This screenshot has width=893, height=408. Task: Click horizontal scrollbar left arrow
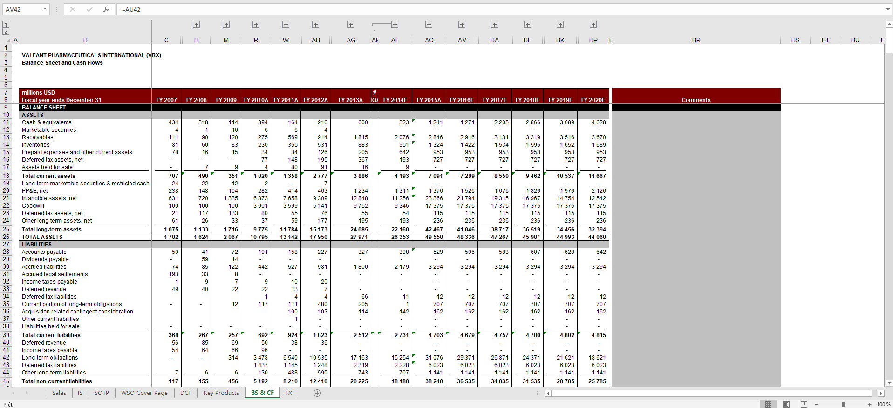pyautogui.click(x=548, y=393)
